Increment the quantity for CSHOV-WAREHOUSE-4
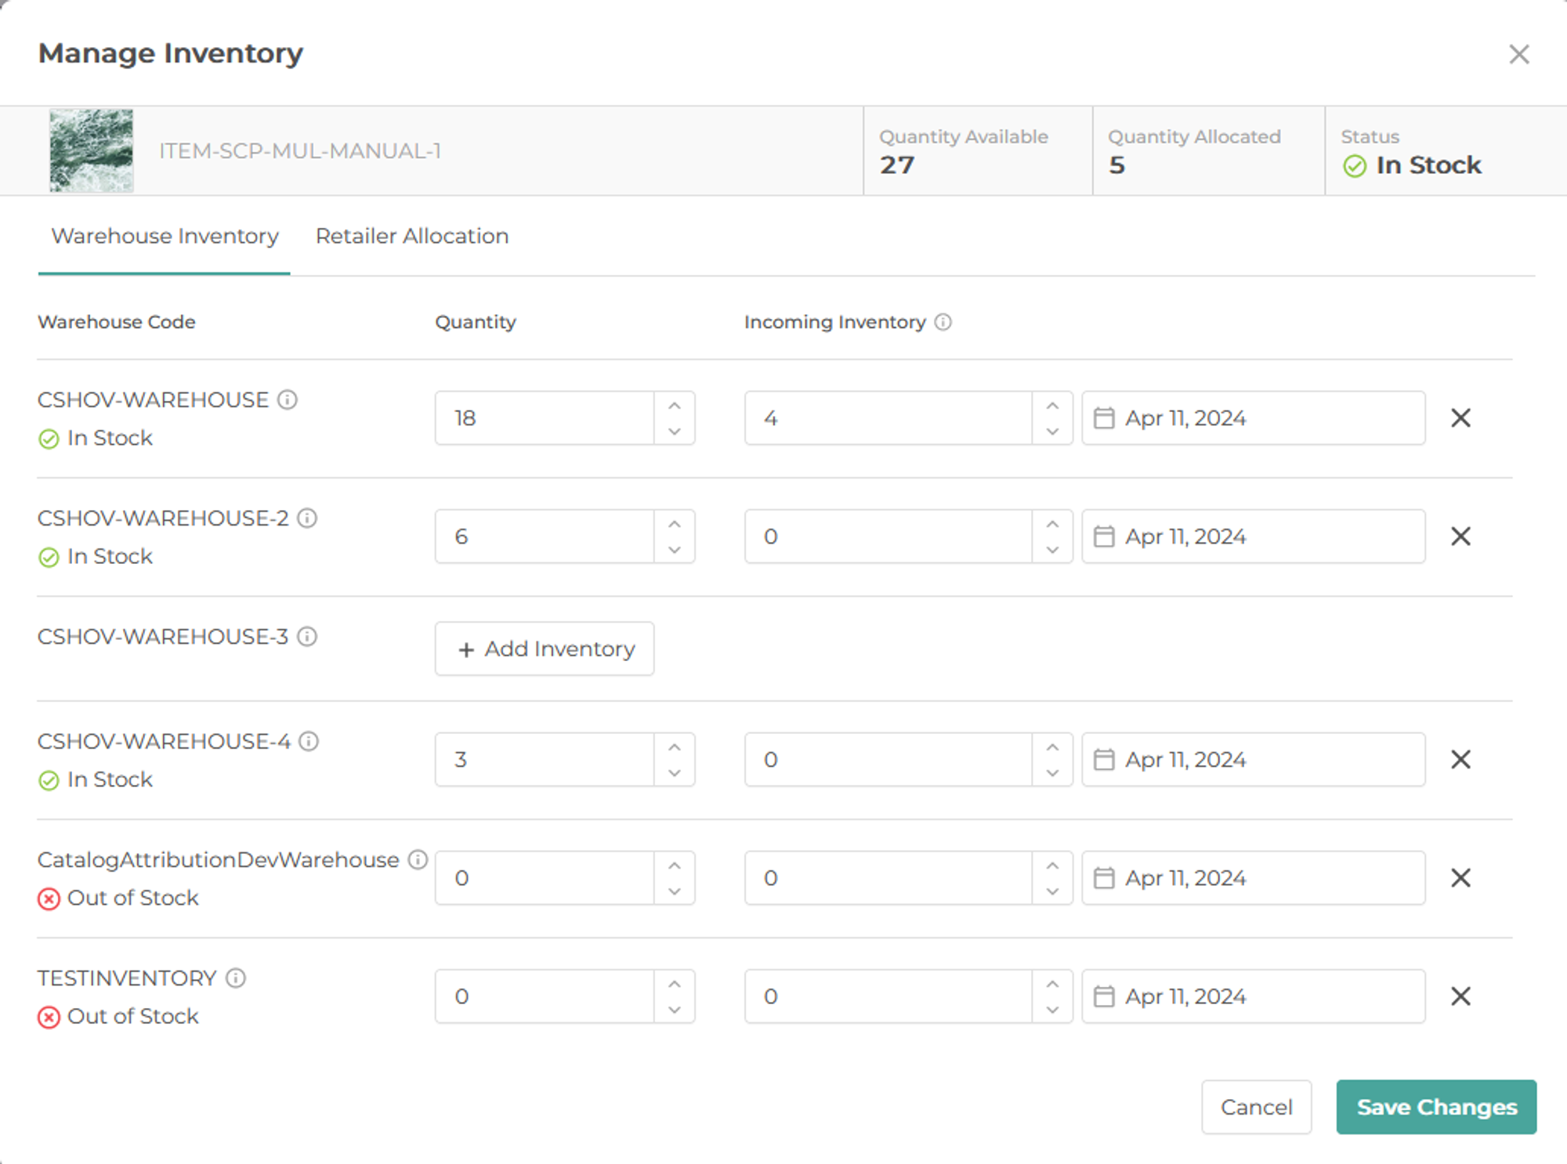 coord(673,746)
